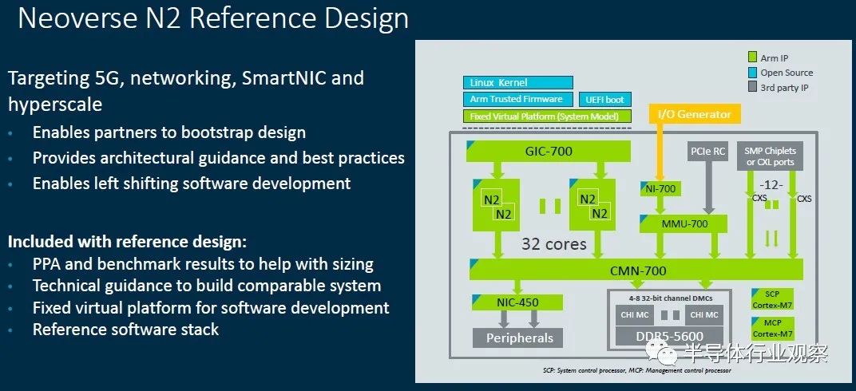Select the Peripherals block

pyautogui.click(x=519, y=338)
